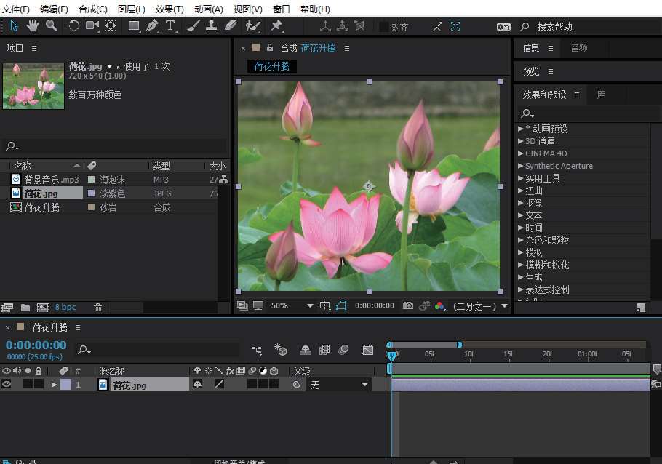Select the Hand tool
The height and width of the screenshot is (464, 662).
point(33,26)
